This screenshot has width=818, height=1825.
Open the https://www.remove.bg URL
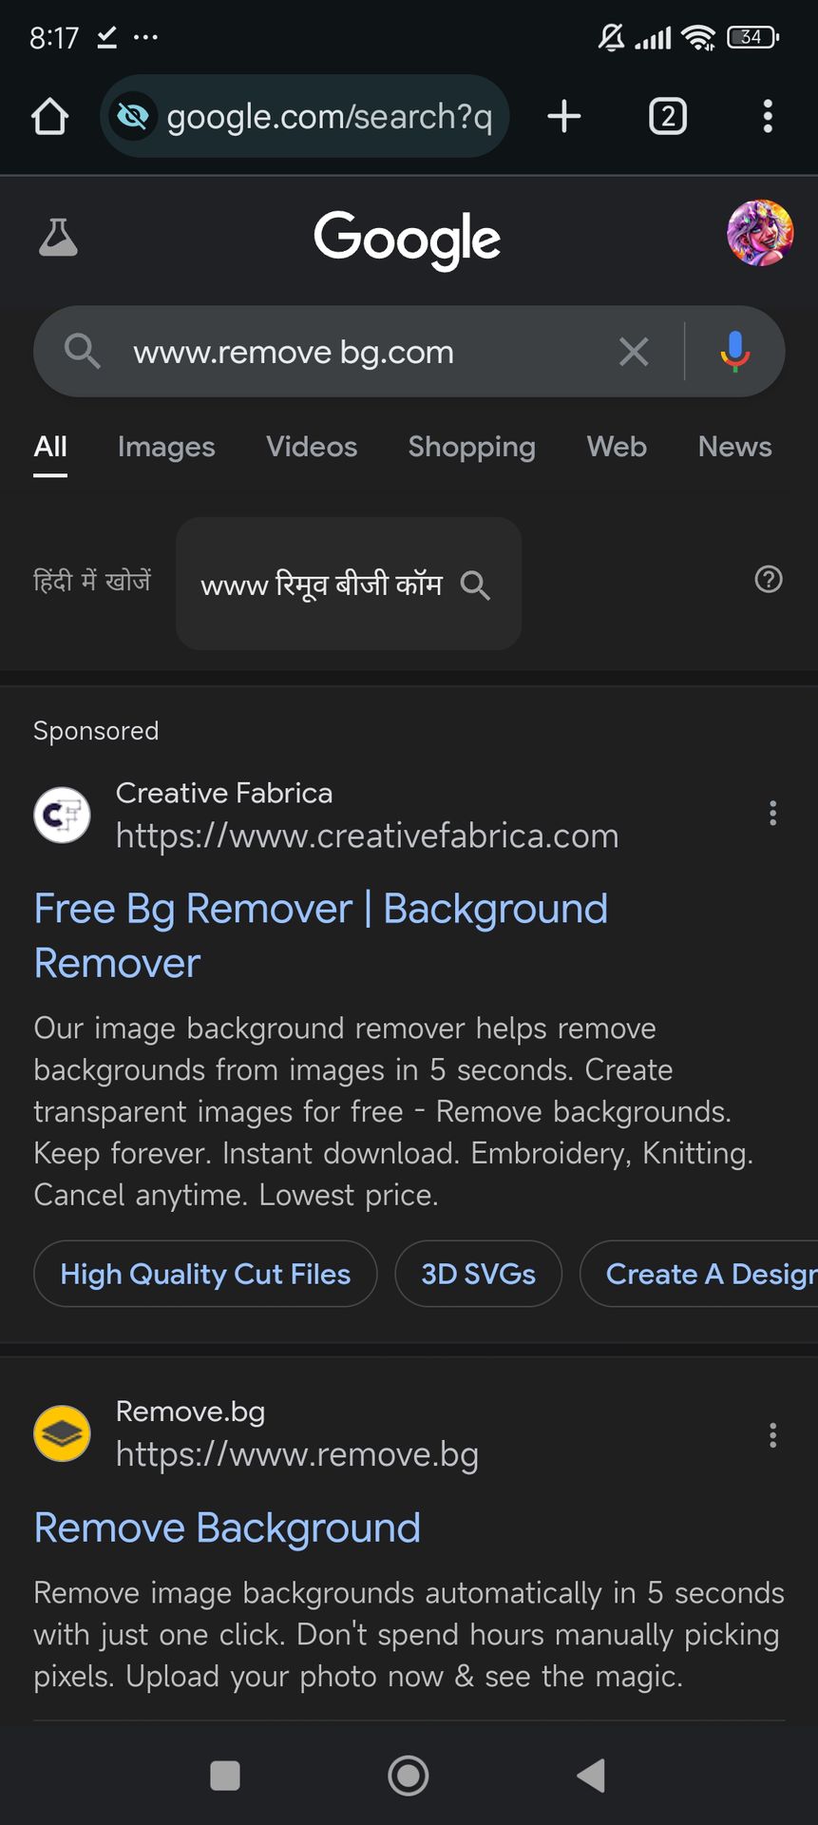pyautogui.click(x=296, y=1455)
